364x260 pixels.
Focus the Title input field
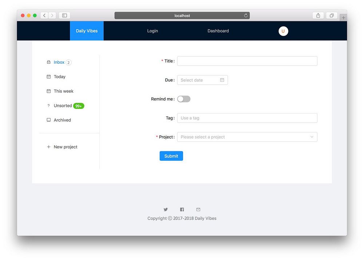coord(247,61)
